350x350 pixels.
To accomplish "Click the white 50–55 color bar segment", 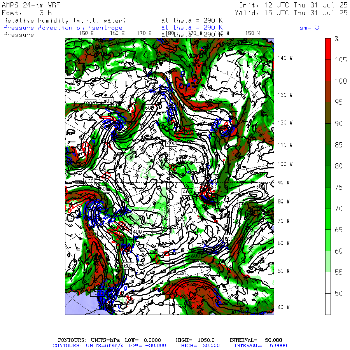I will point(328,283).
